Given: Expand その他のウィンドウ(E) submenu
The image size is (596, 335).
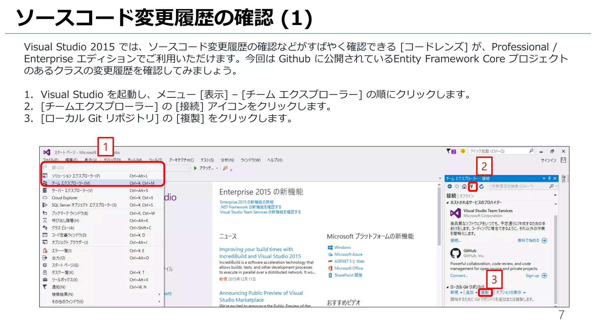Looking at the screenshot, I should [159, 302].
